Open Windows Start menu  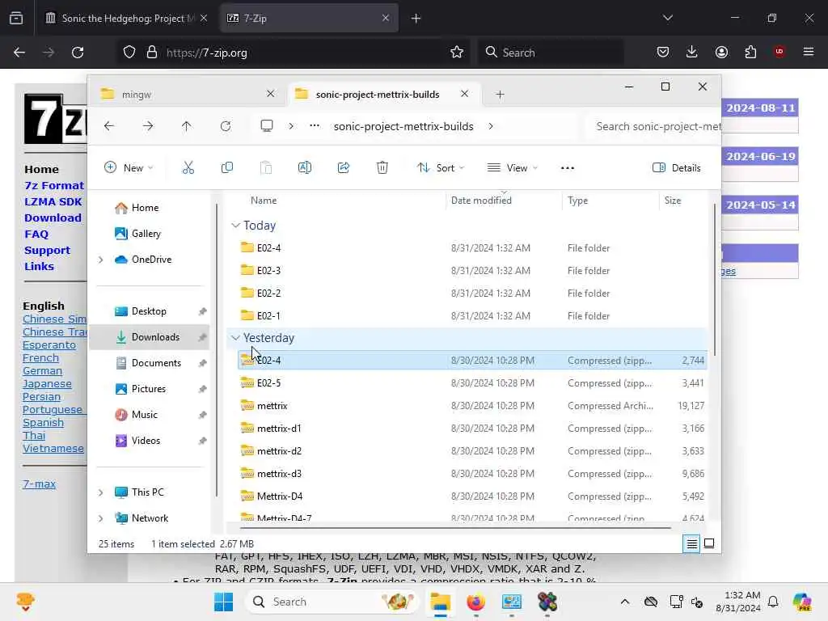223,602
